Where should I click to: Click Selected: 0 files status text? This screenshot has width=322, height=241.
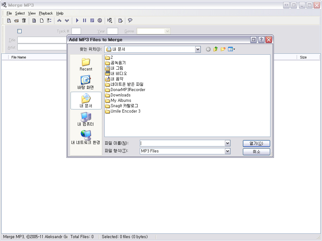pos(125,237)
